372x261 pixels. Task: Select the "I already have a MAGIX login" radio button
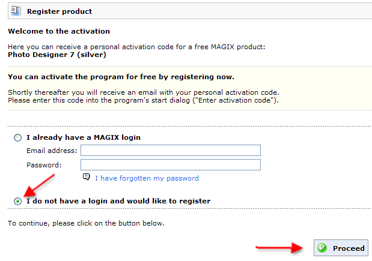(18, 137)
